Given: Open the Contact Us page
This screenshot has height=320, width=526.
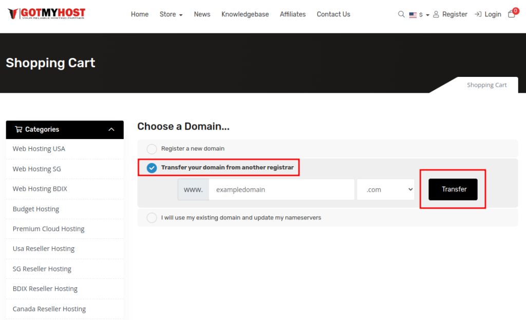Looking at the screenshot, I should 333,14.
